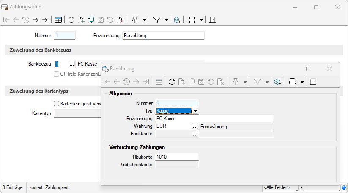This screenshot has height=193, width=348.
Task: Toggle OP-freie Kartenzahlung checkbox
Action: pyautogui.click(x=57, y=74)
